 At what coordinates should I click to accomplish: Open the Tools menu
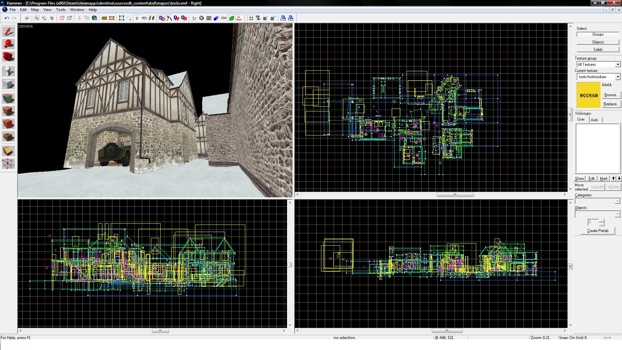point(61,10)
